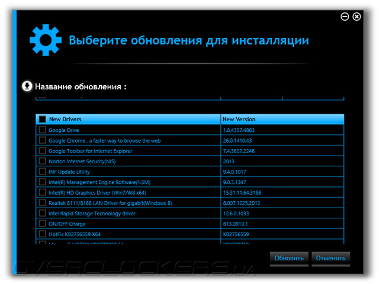Check the Google Chrome update checkbox
379x284 pixels.
pyautogui.click(x=42, y=140)
